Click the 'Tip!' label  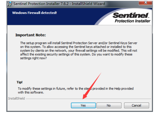(x=20, y=82)
